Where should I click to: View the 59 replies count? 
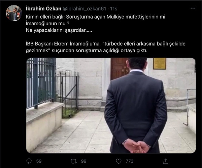point(39,161)
